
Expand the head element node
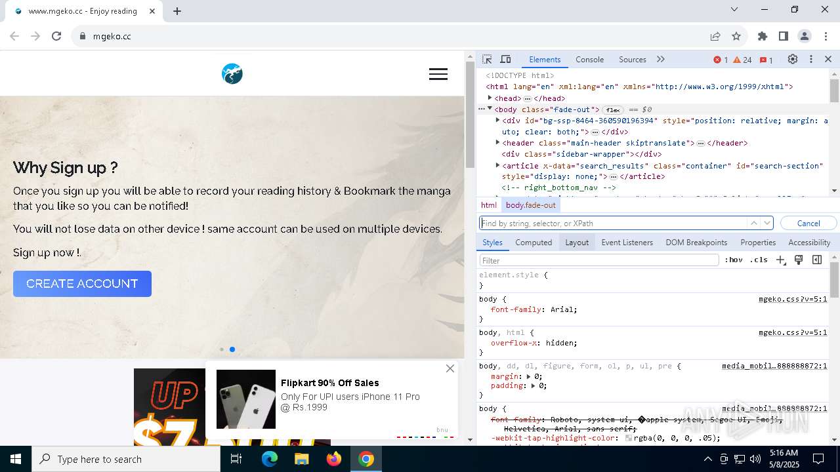[490, 98]
